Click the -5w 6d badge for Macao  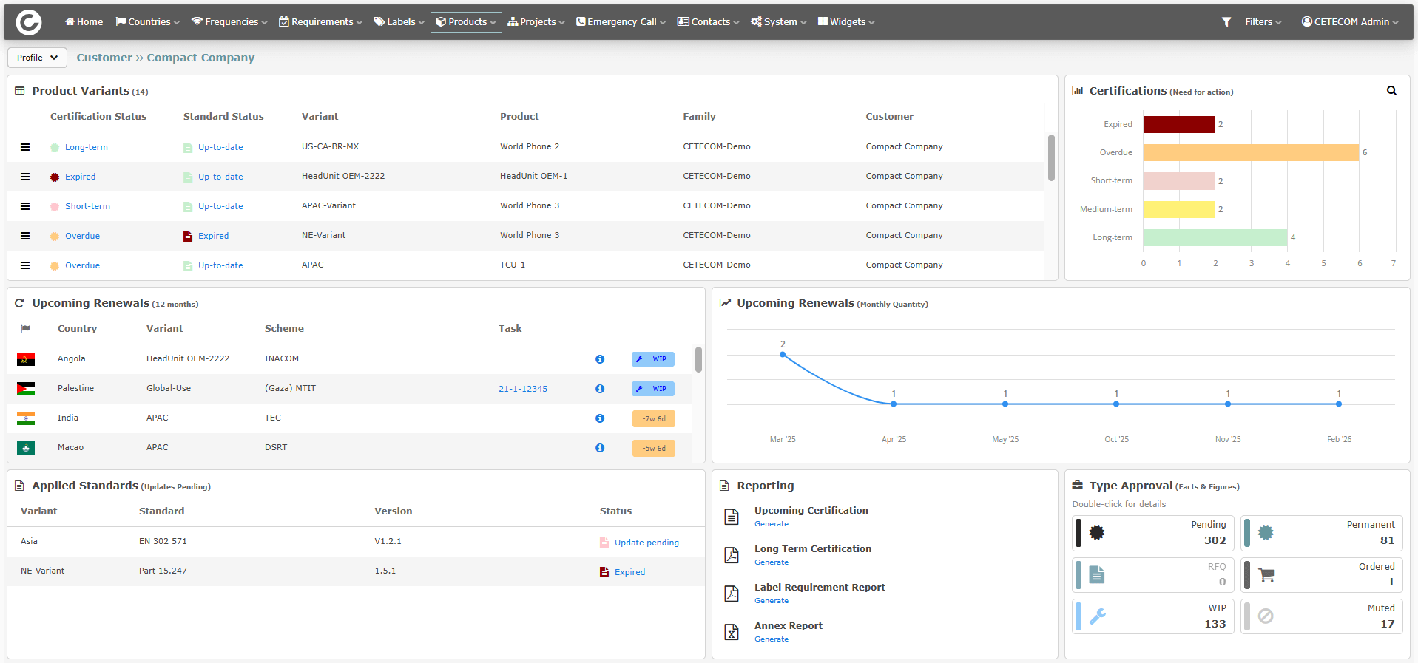[x=654, y=448]
